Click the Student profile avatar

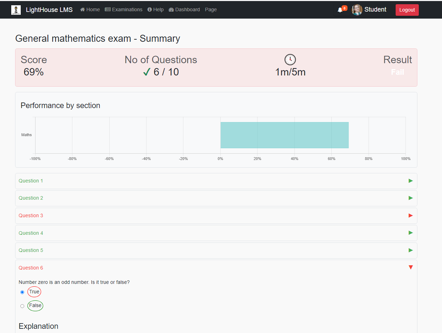pyautogui.click(x=357, y=10)
